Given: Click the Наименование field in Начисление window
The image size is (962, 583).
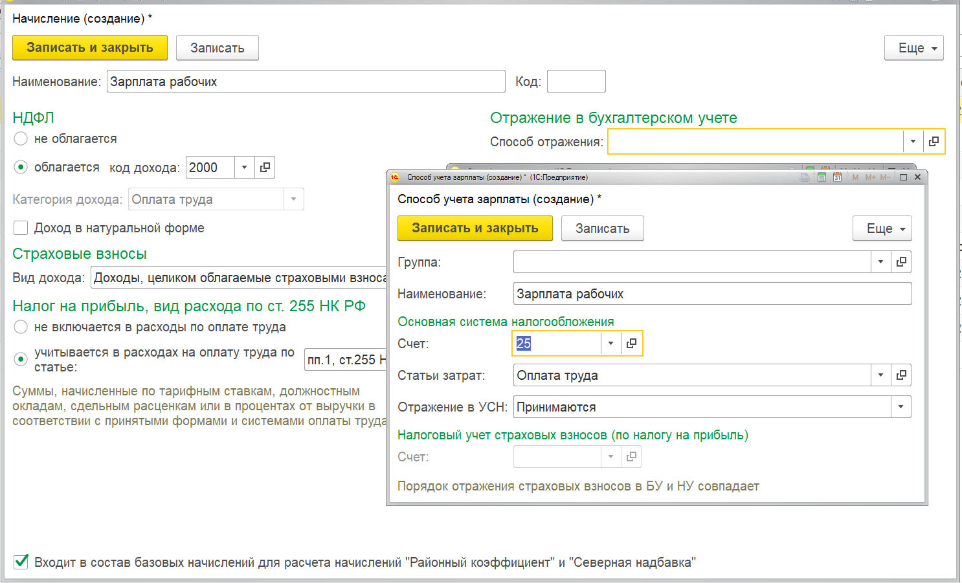Looking at the screenshot, I should click(x=306, y=82).
